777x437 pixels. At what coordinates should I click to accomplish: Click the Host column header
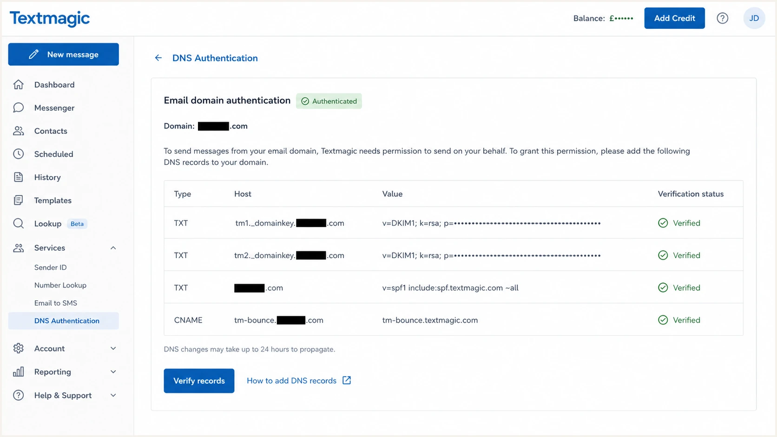point(243,194)
